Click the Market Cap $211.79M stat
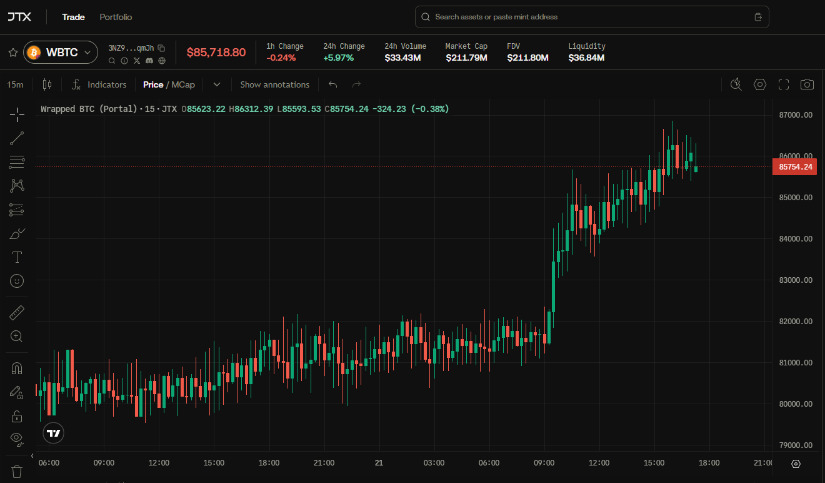The width and height of the screenshot is (825, 483). pyautogui.click(x=466, y=53)
